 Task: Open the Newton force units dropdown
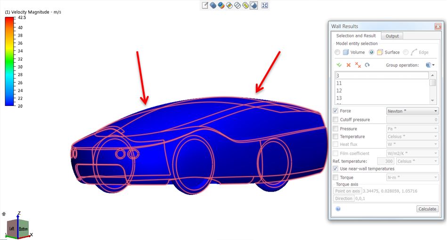[412, 111]
